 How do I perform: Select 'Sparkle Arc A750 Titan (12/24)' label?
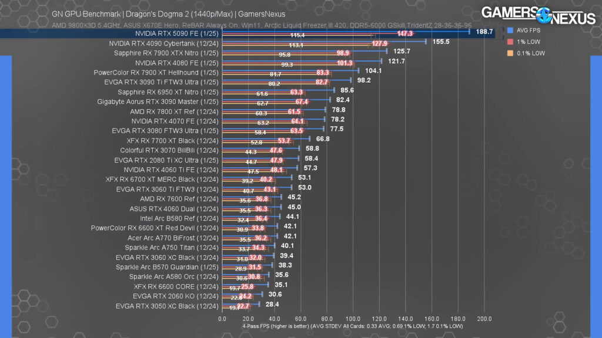[172, 248]
